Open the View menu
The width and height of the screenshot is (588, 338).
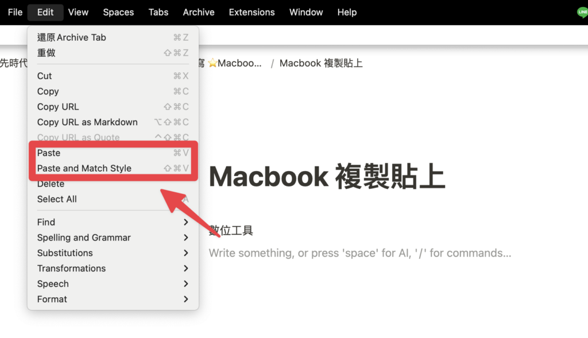tap(78, 13)
